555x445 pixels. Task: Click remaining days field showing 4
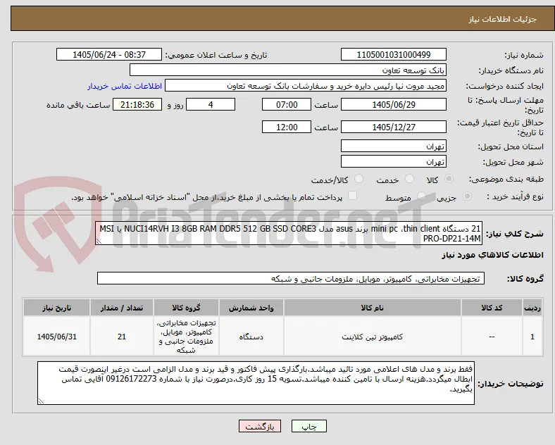click(x=211, y=104)
